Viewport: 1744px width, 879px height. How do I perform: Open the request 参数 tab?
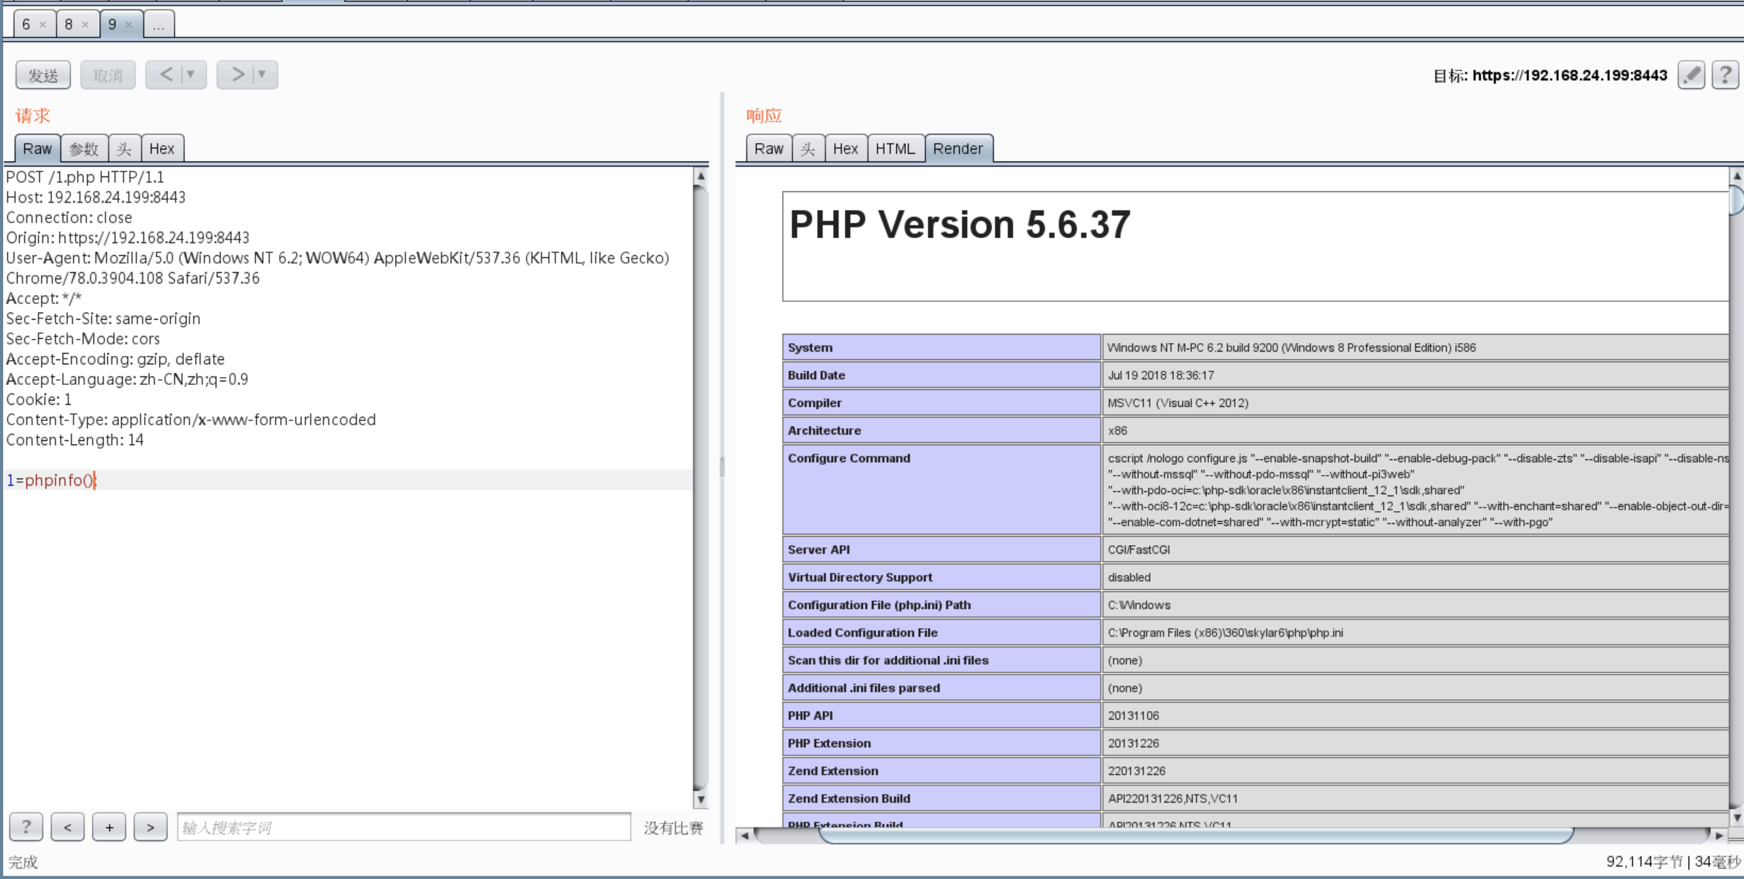coord(84,148)
